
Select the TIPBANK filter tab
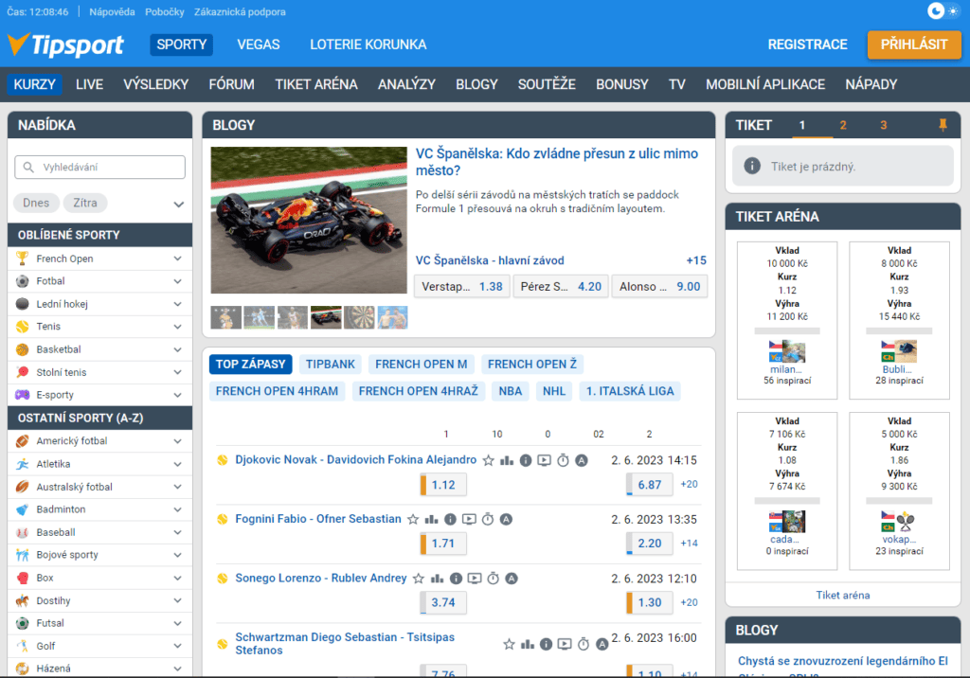coord(331,365)
